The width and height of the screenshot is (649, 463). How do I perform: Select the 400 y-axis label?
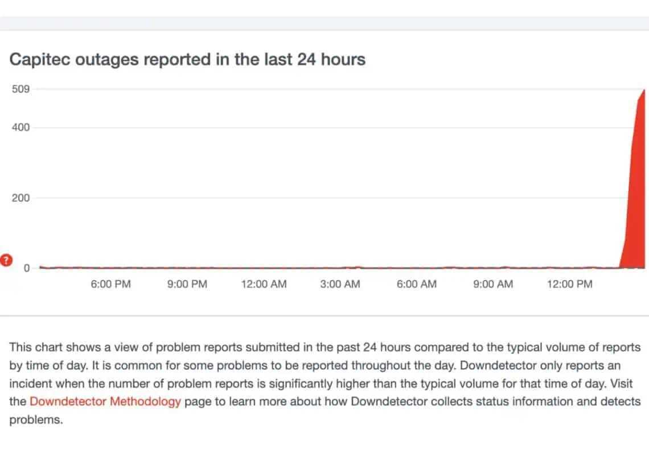[x=20, y=128]
